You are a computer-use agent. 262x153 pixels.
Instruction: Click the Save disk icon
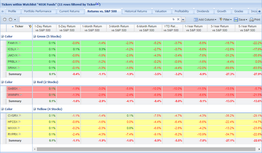tap(236, 20)
